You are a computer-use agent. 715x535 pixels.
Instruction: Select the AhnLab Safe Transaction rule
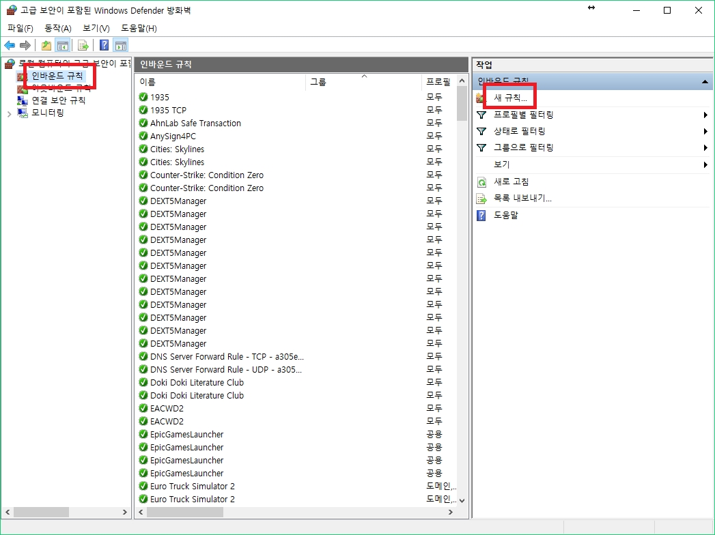click(x=195, y=124)
